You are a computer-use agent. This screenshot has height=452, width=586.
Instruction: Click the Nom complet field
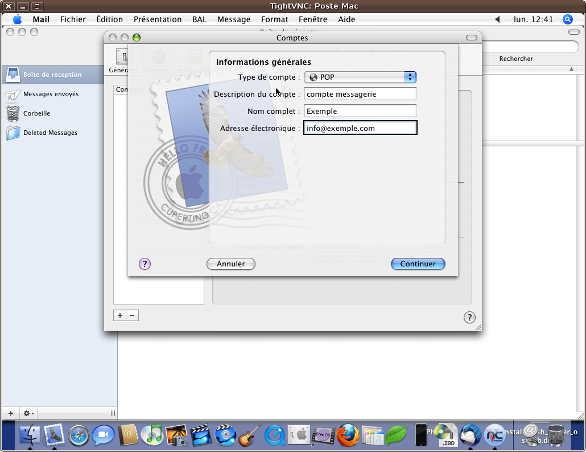(x=360, y=111)
